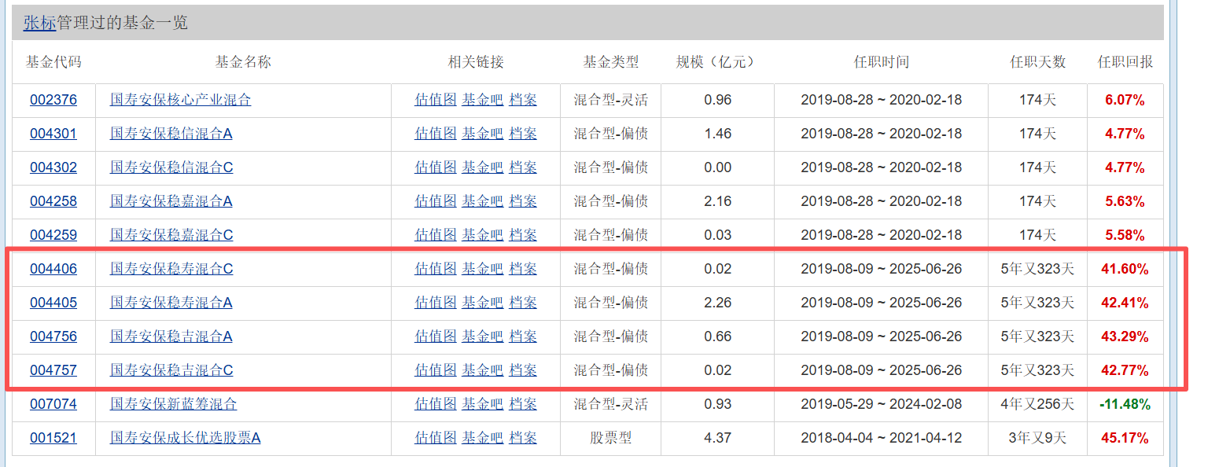Open 估值图 for 国寿安保稳寿混合C
Viewport: 1208px width, 467px height.
(x=436, y=269)
